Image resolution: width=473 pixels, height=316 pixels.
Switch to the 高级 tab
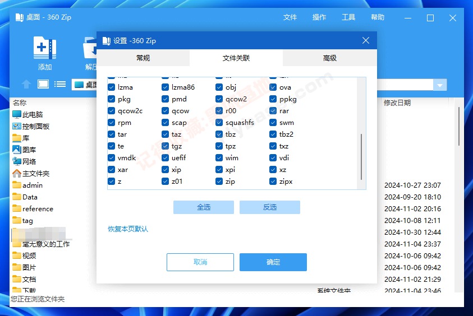(330, 58)
